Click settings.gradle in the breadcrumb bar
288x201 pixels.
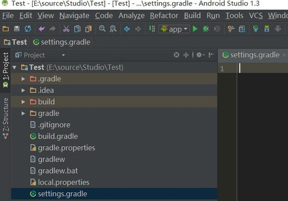(62, 42)
